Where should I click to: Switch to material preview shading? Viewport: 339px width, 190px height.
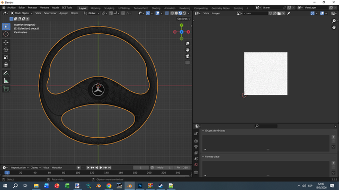(x=180, y=13)
